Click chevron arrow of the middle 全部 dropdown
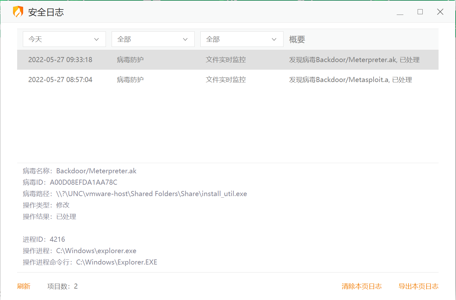The height and width of the screenshot is (300, 456). click(185, 39)
